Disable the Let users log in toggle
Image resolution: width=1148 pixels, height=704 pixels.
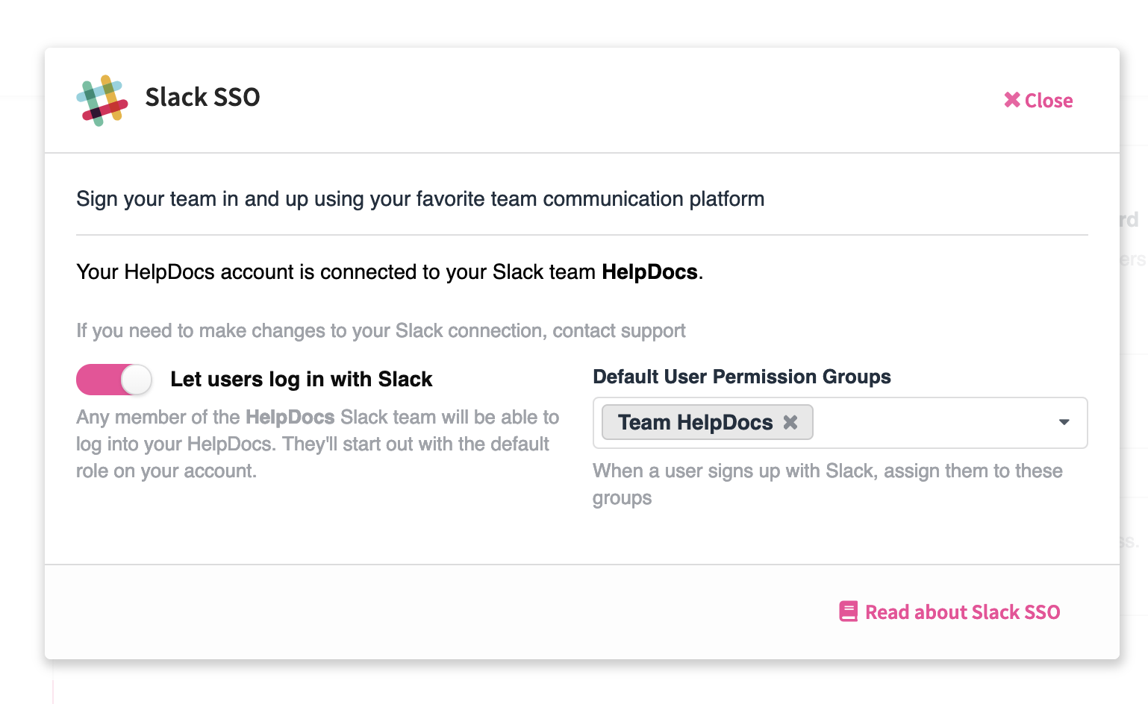pos(114,380)
